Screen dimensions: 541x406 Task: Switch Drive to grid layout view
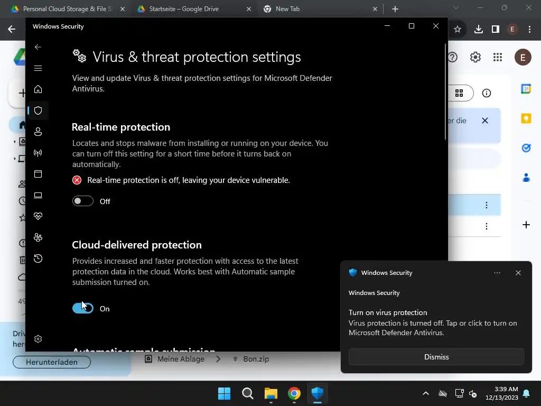pyautogui.click(x=459, y=93)
